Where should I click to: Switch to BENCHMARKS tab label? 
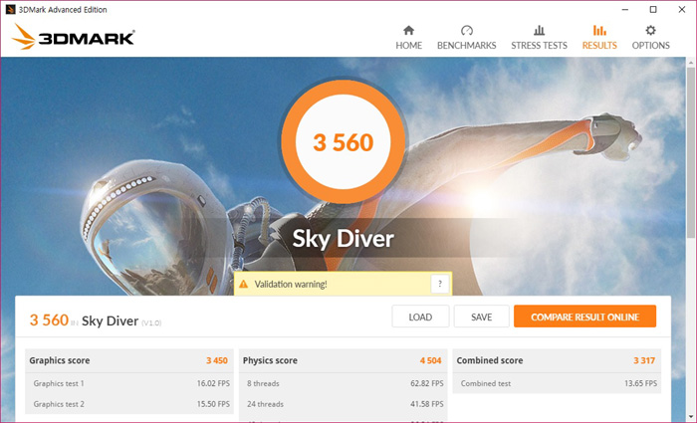pos(466,46)
